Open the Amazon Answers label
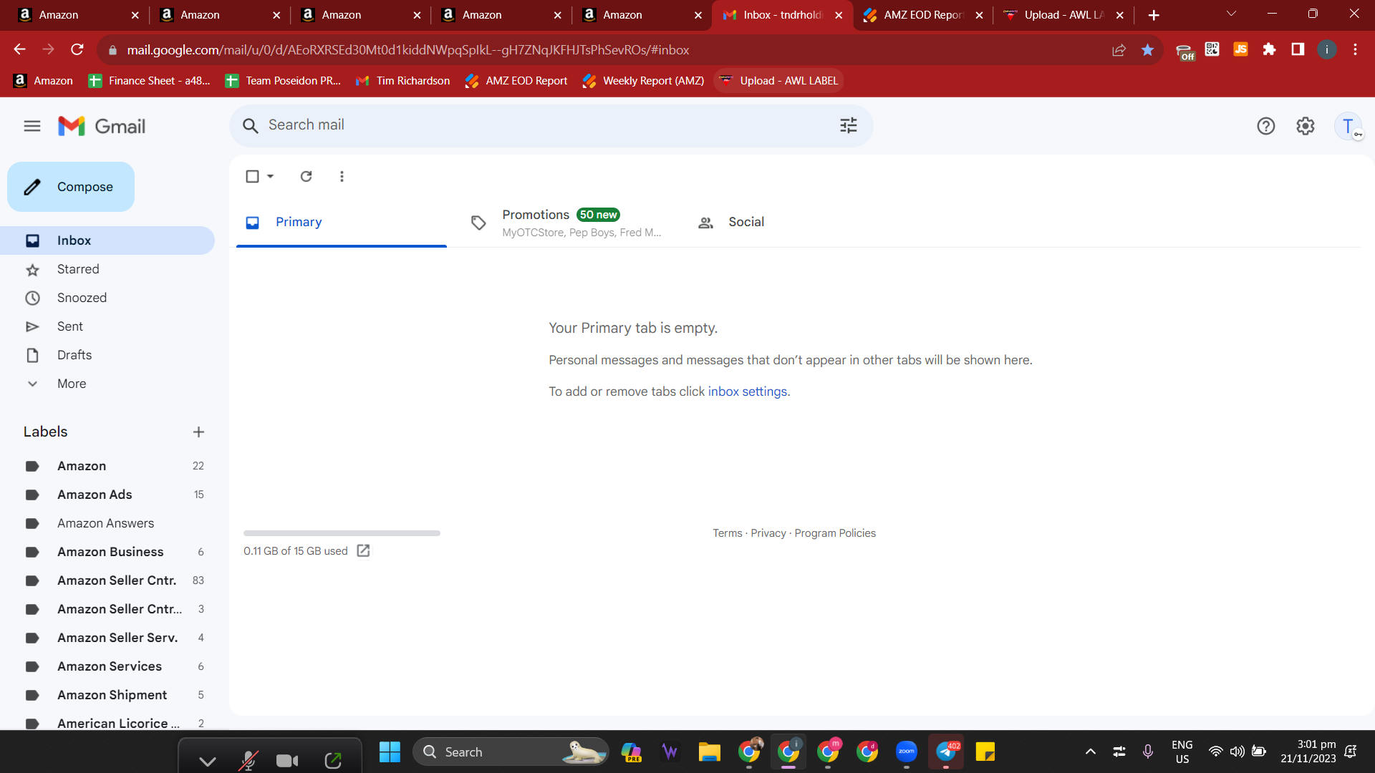 pyautogui.click(x=107, y=523)
